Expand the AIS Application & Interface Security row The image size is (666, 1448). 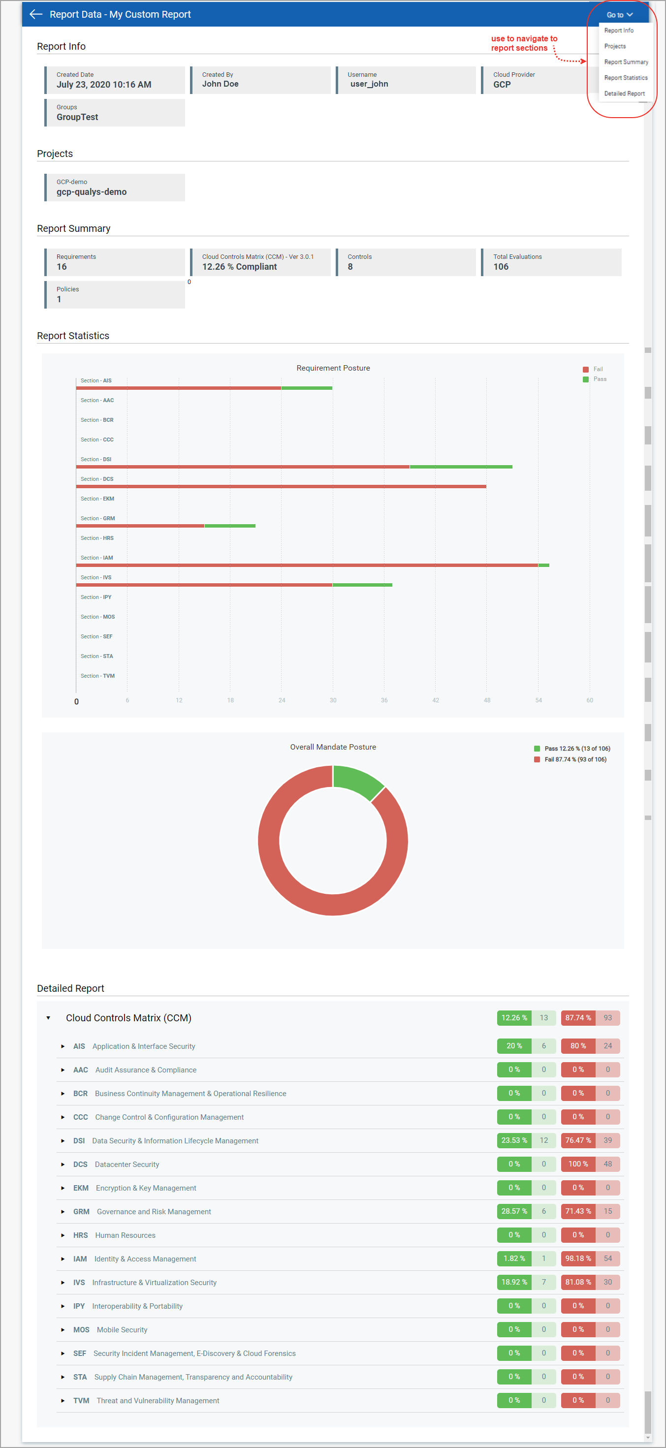[x=63, y=1046]
